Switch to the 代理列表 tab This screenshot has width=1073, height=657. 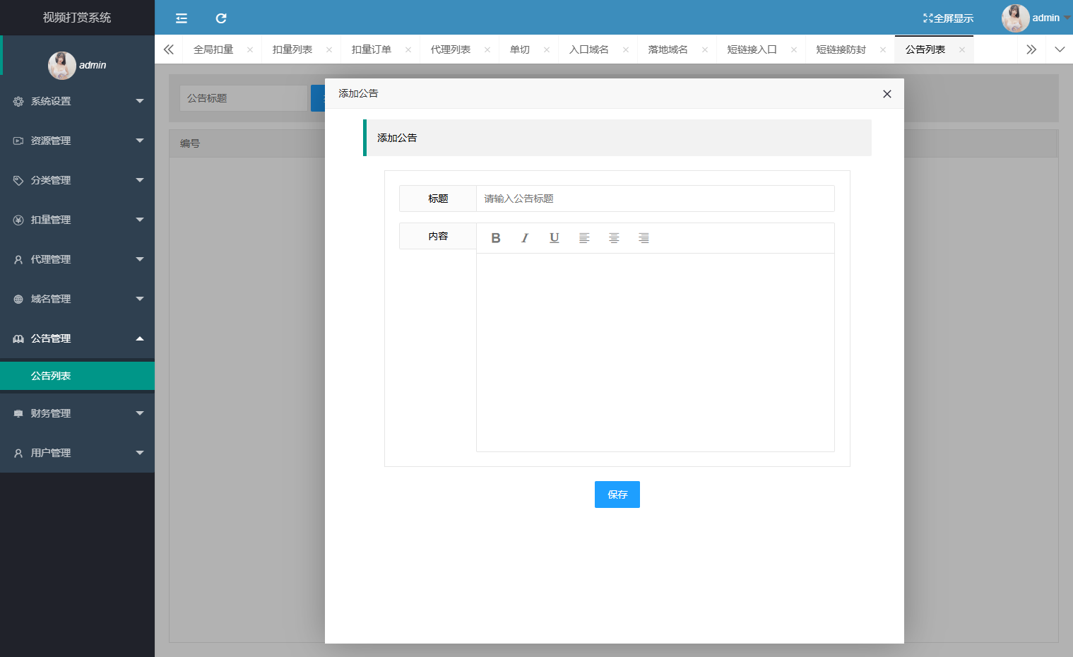(x=451, y=49)
